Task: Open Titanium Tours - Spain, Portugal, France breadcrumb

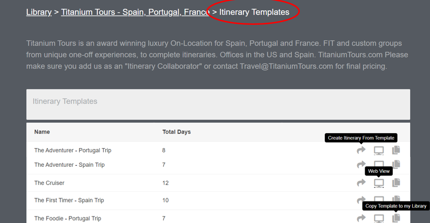Action: [x=135, y=12]
